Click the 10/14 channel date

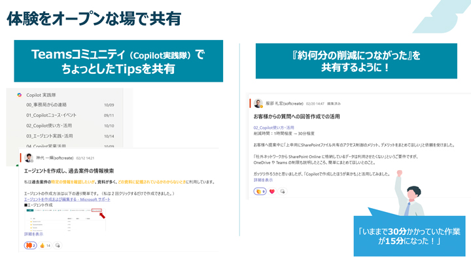tap(109, 136)
